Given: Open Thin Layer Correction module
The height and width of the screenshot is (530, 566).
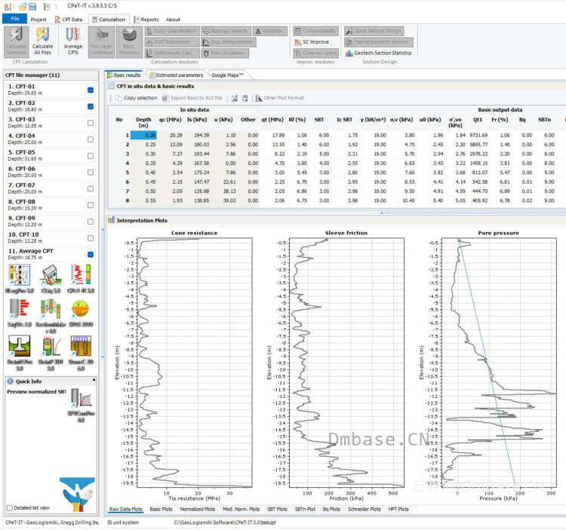Looking at the screenshot, I should point(101,41).
